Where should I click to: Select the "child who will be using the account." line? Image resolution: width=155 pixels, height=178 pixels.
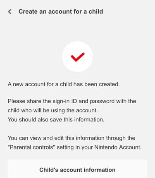click(53, 110)
